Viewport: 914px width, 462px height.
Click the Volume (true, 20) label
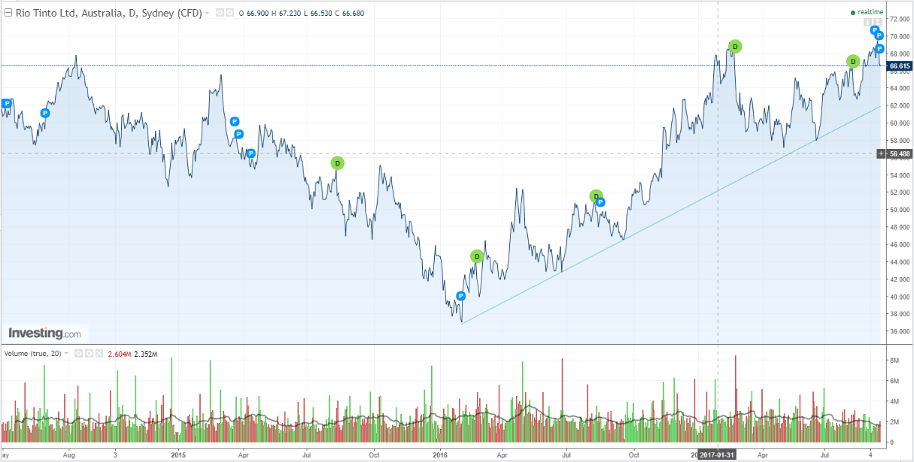tap(32, 354)
